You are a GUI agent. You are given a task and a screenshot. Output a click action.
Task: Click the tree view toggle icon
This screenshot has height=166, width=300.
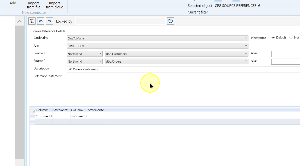tap(32, 21)
